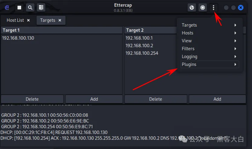Expand the arrow beside Logging menu item
252x149 pixels.
click(235, 57)
